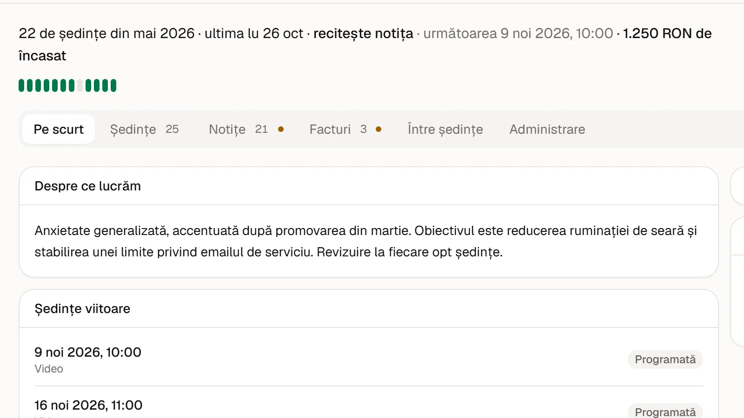744x418 pixels.
Task: Click the 'Despre ce lucrăm' heading
Action: tap(87, 186)
